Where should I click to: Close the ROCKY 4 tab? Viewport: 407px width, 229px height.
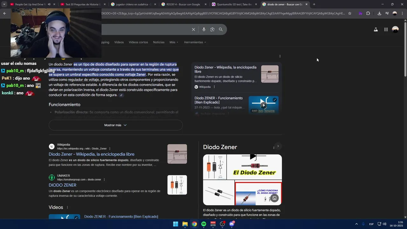[205, 4]
